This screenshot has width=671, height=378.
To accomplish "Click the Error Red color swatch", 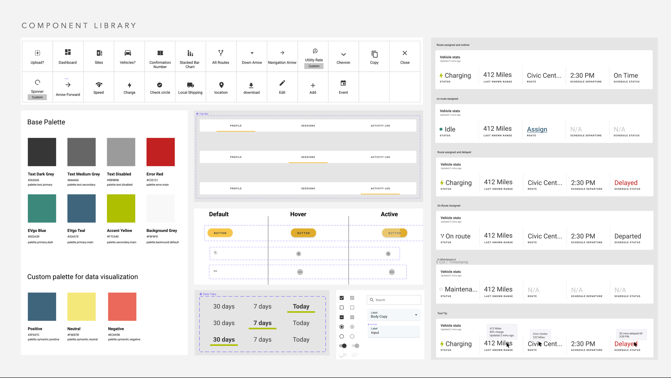I will (x=161, y=152).
